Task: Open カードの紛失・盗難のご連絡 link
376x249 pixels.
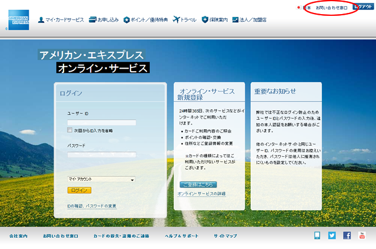Action: point(122,236)
